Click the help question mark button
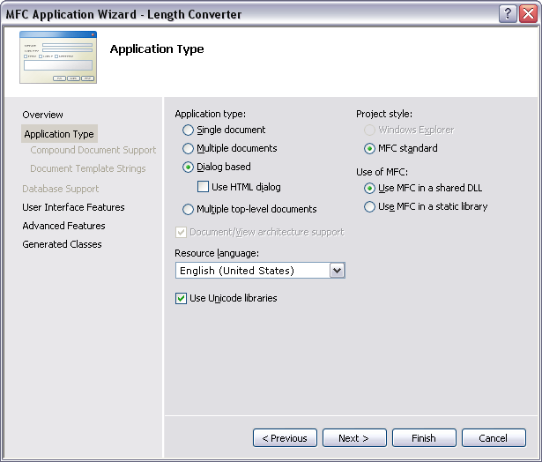The height and width of the screenshot is (462, 542). pos(508,14)
